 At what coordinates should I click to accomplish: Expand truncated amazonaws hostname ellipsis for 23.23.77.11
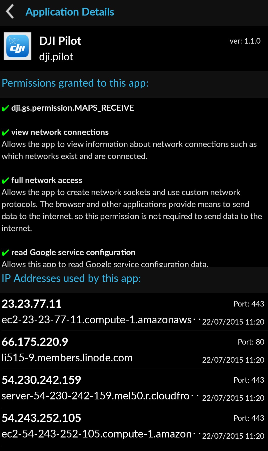point(197,320)
